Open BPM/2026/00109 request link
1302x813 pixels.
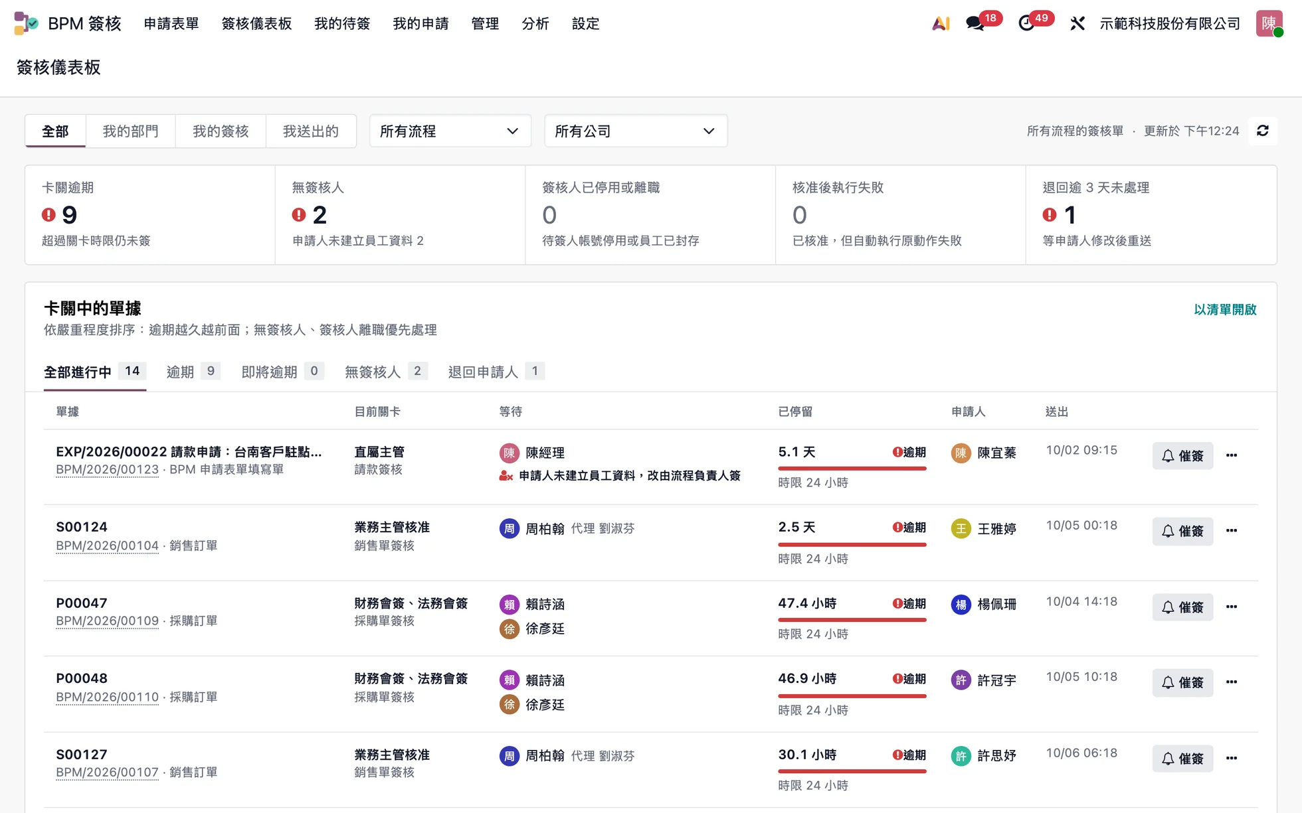tap(108, 621)
